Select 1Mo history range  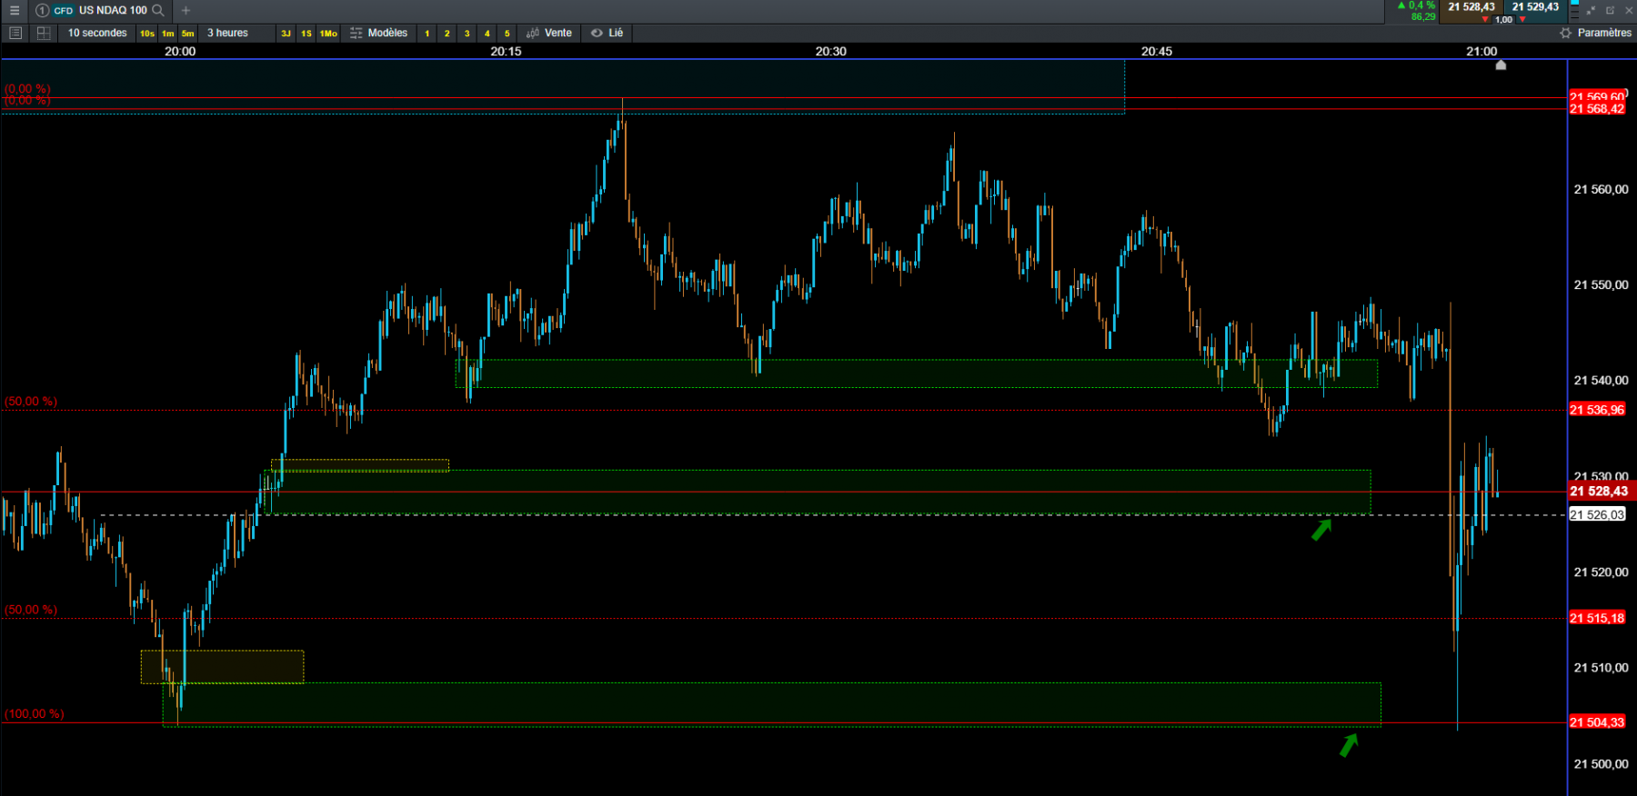pos(328,34)
